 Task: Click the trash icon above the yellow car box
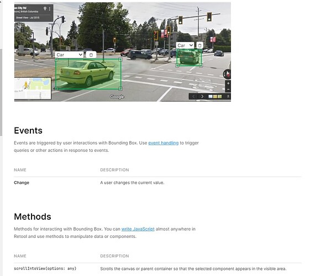pyautogui.click(x=91, y=55)
